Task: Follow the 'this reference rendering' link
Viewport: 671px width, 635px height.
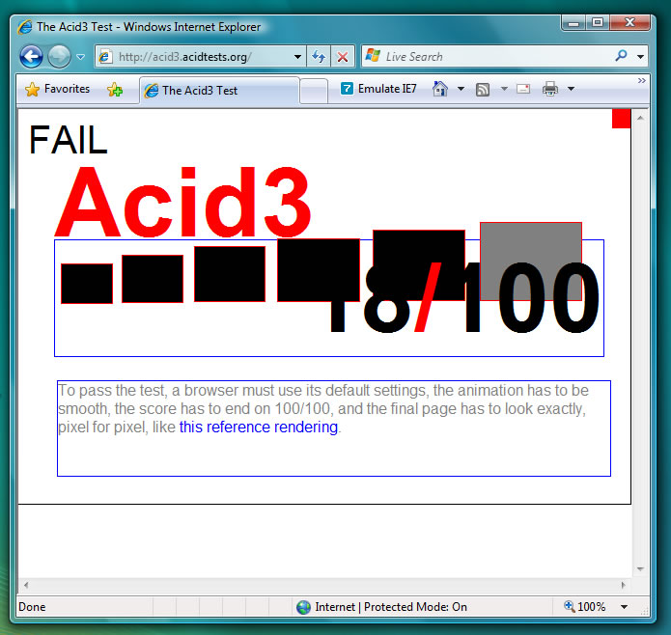Action: pos(258,428)
